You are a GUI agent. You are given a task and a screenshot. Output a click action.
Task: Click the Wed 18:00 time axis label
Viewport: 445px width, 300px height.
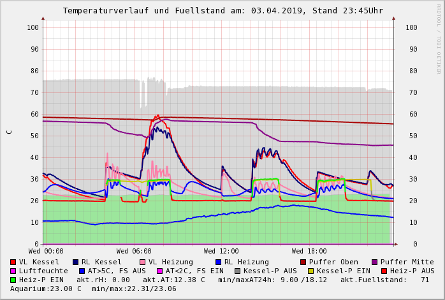(x=309, y=252)
